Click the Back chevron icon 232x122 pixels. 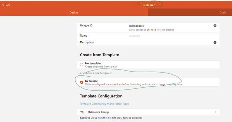[3, 5]
